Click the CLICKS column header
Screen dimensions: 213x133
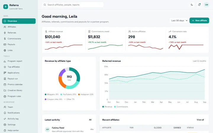point(158,128)
